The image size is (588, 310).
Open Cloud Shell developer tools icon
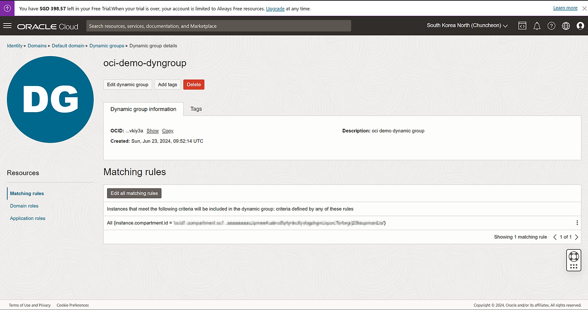tap(522, 26)
